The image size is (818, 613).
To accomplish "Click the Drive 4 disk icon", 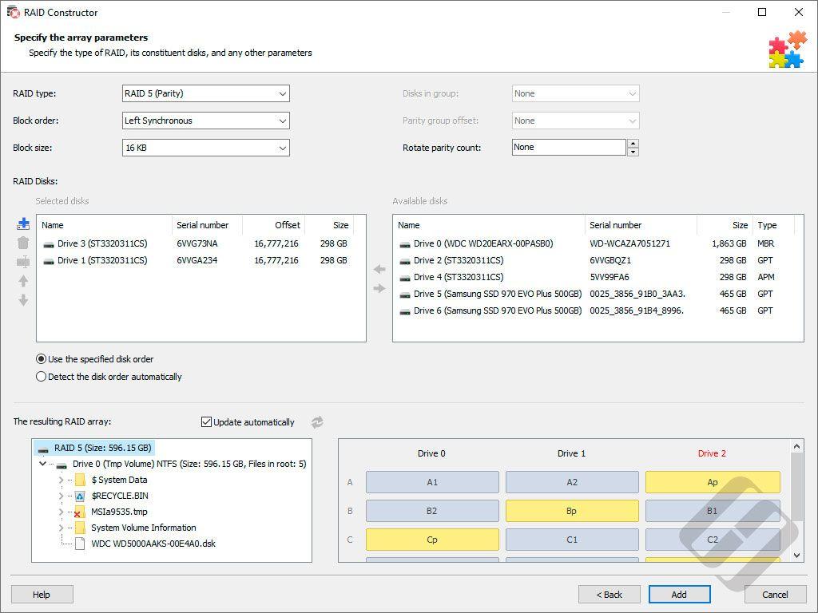I will pyautogui.click(x=405, y=277).
